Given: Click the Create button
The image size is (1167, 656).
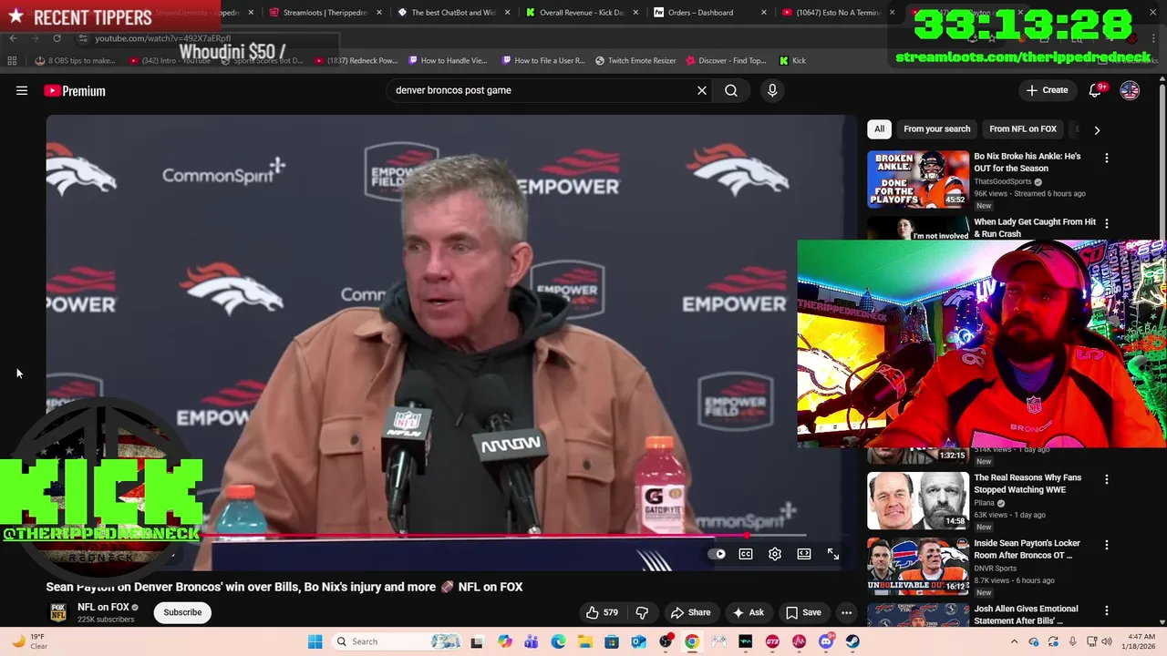Looking at the screenshot, I should tap(1047, 90).
